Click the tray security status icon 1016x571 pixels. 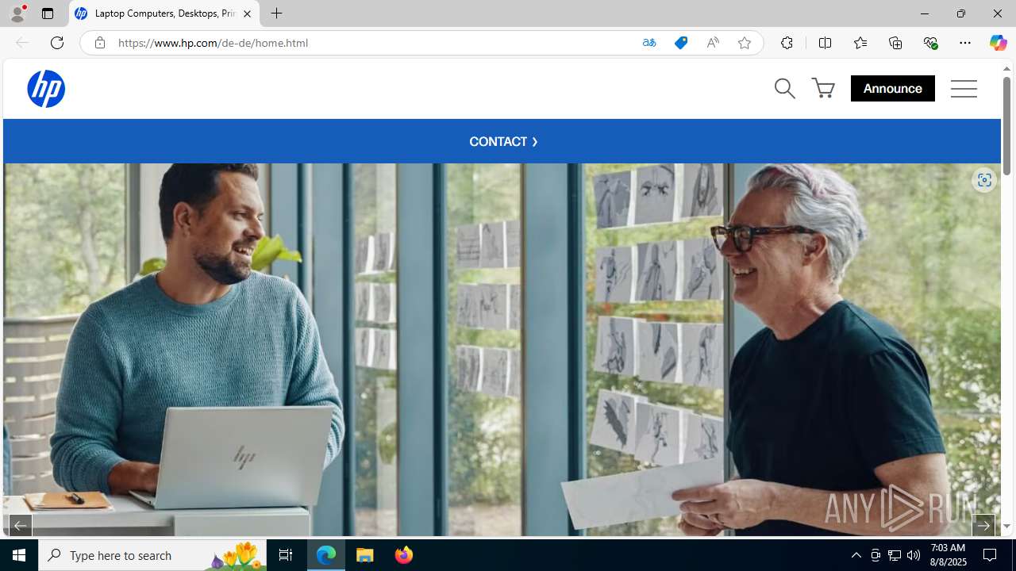point(876,555)
